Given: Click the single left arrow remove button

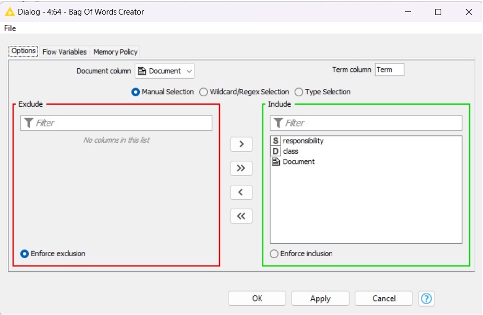Looking at the screenshot, I should click(241, 192).
